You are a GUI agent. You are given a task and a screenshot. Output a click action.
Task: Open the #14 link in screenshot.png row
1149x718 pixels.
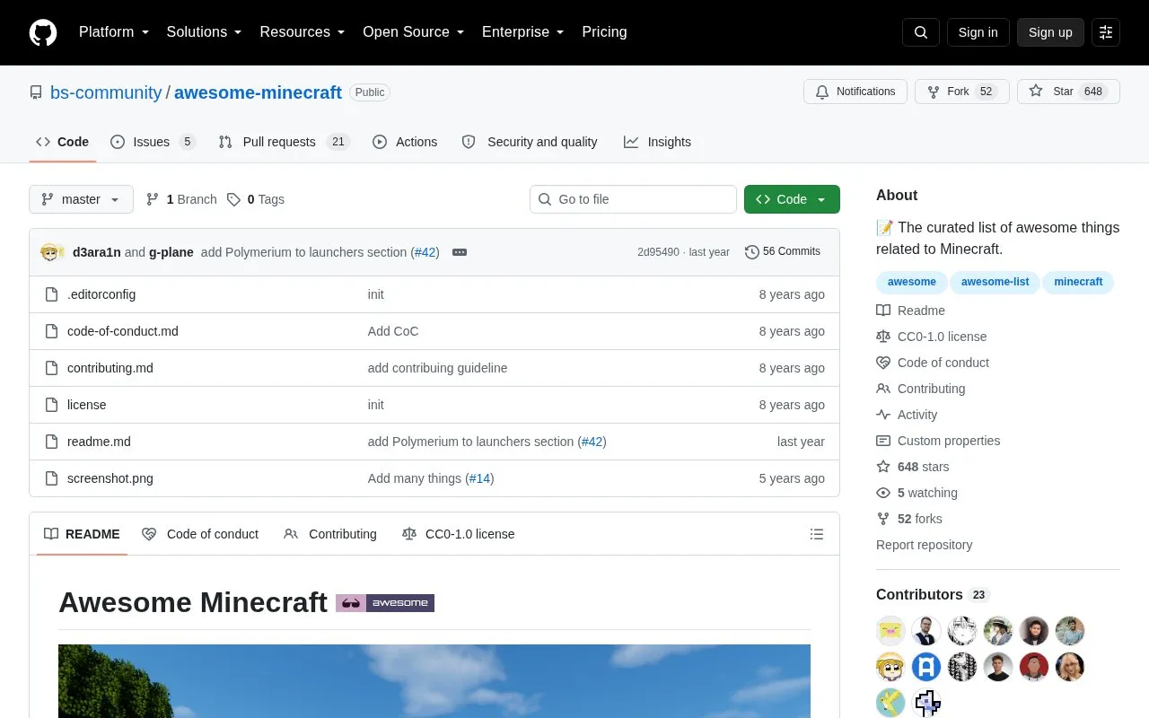[479, 478]
